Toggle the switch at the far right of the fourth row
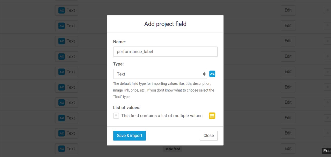 327,56
